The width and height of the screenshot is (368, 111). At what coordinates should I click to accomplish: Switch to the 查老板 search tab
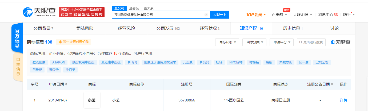point(133,8)
